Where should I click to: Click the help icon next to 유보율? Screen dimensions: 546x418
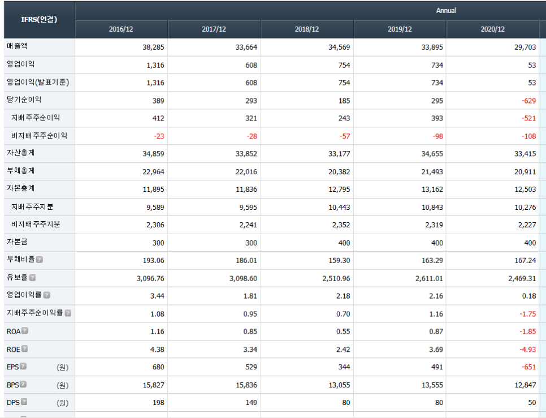pyautogui.click(x=32, y=278)
